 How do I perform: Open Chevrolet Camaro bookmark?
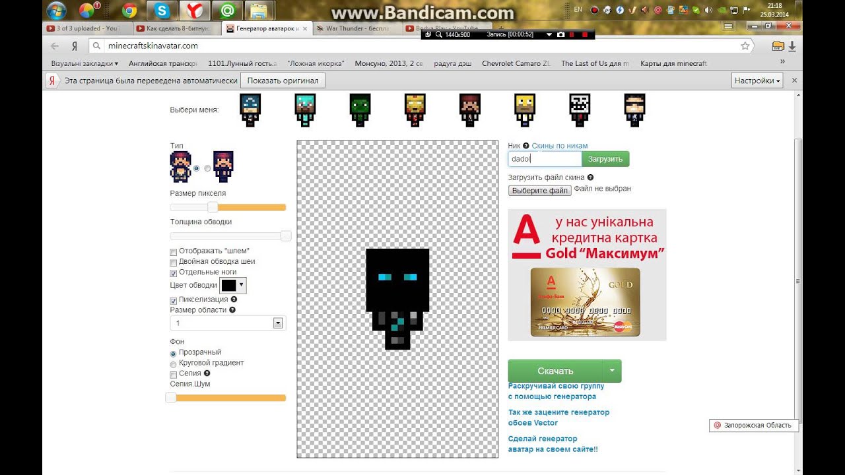[x=516, y=63]
